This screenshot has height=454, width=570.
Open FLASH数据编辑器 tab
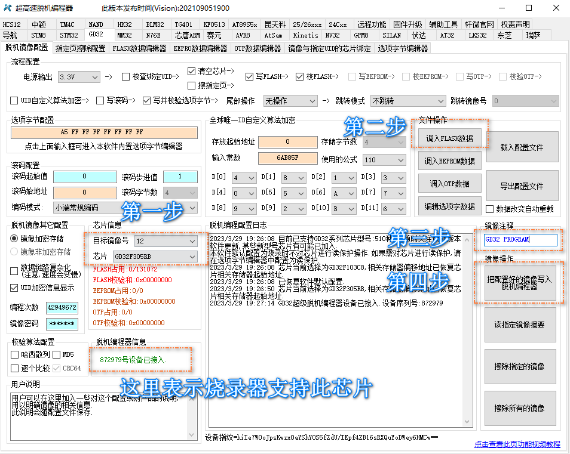[x=139, y=48]
